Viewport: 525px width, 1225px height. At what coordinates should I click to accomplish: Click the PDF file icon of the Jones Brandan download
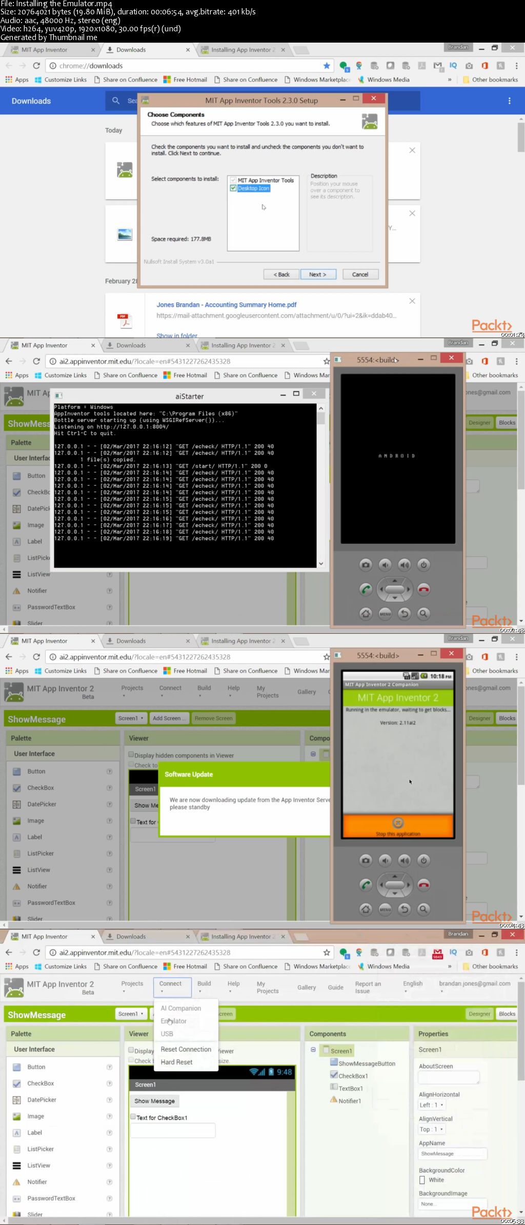coord(125,320)
